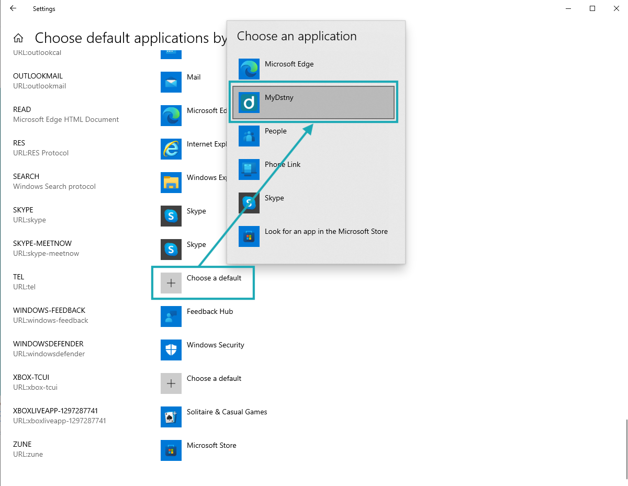Click the URL:RES Protocol description

(41, 153)
